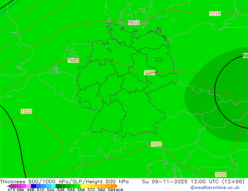Click the legend value 474

click(x=11, y=189)
